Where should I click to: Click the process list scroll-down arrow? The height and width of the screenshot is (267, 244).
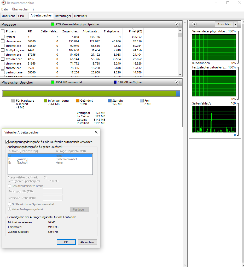pos(180,74)
